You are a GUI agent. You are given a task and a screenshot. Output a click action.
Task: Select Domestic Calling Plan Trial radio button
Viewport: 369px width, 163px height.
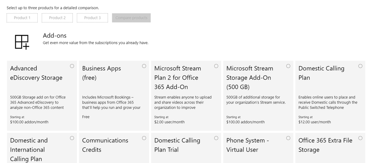[x=216, y=138]
